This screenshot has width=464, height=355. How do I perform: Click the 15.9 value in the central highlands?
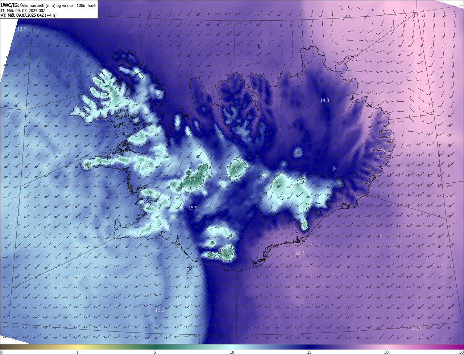pyautogui.click(x=193, y=208)
